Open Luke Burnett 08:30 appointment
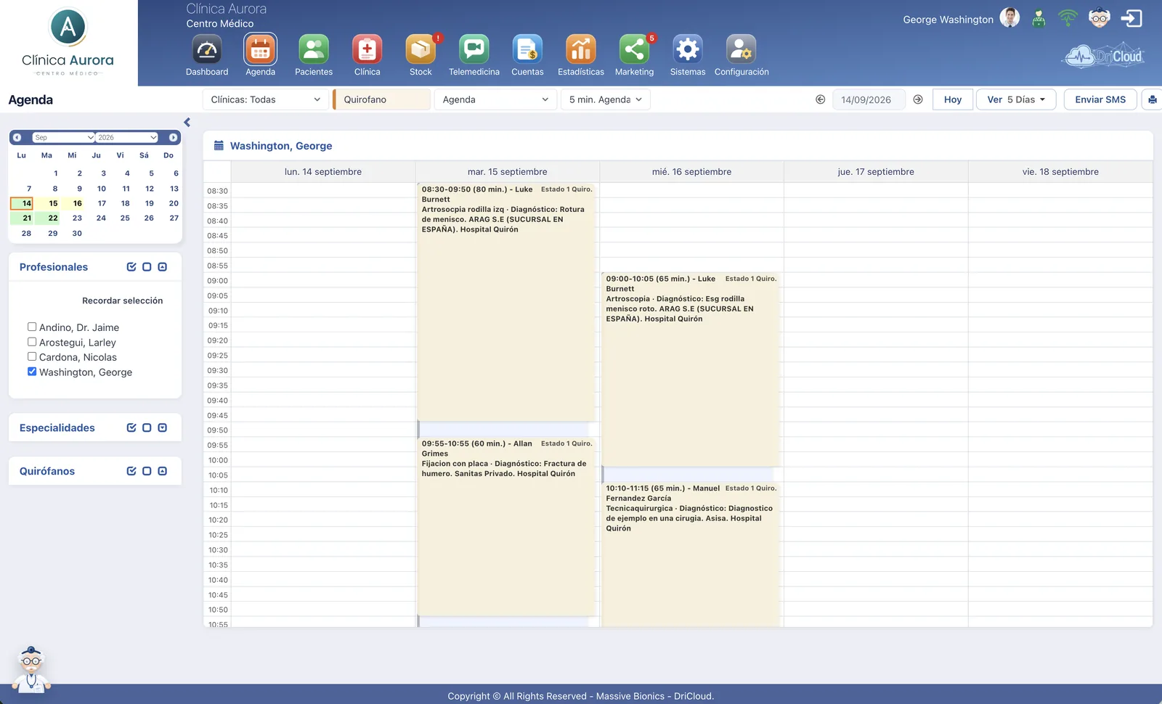 506,301
